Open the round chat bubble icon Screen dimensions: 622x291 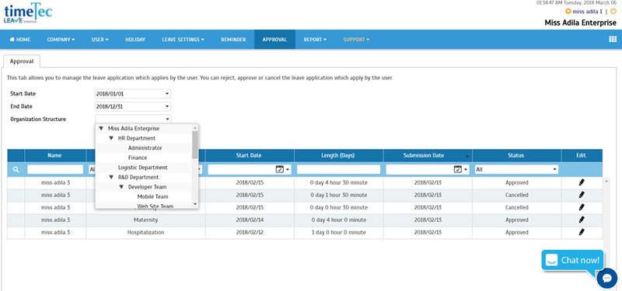tap(607, 279)
